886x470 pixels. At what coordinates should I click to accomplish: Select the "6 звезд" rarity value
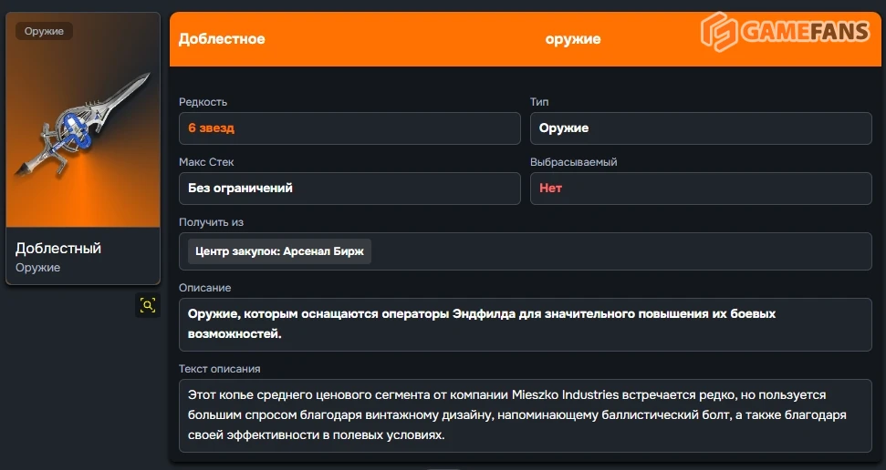pos(211,128)
